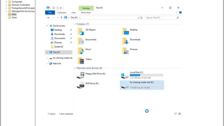The width and height of the screenshot is (224, 126).
Task: Click the '1 item selected' status text
Action: pos(66,114)
